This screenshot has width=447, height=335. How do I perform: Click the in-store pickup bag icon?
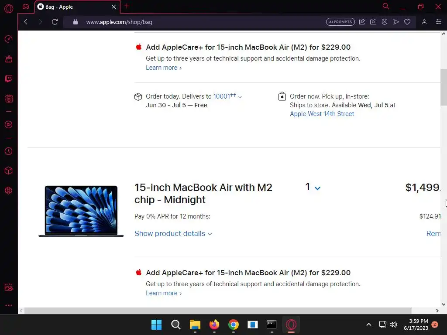tap(282, 96)
